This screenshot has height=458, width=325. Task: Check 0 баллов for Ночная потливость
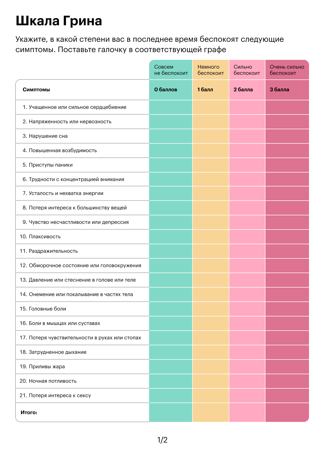[171, 381]
